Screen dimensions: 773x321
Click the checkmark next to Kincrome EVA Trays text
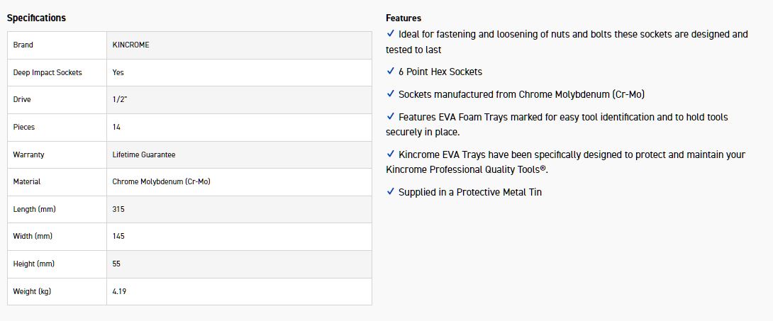(390, 154)
